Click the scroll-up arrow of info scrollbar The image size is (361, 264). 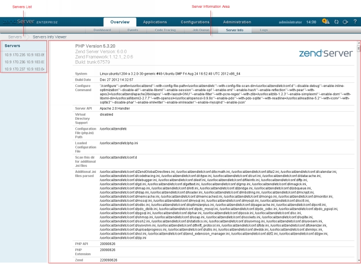tap(358, 44)
